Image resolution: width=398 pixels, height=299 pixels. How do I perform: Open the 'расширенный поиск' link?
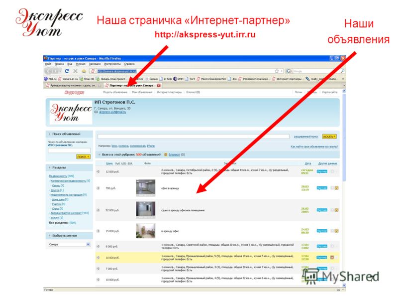point(306,137)
